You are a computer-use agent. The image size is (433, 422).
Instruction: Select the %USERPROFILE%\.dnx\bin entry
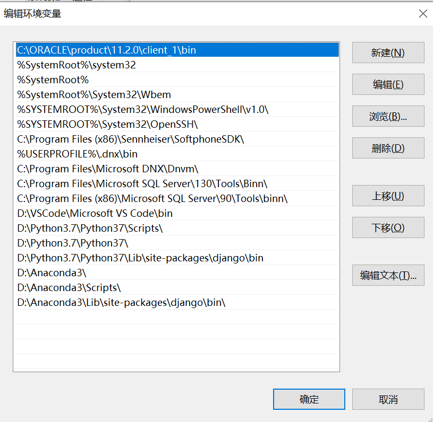point(177,154)
